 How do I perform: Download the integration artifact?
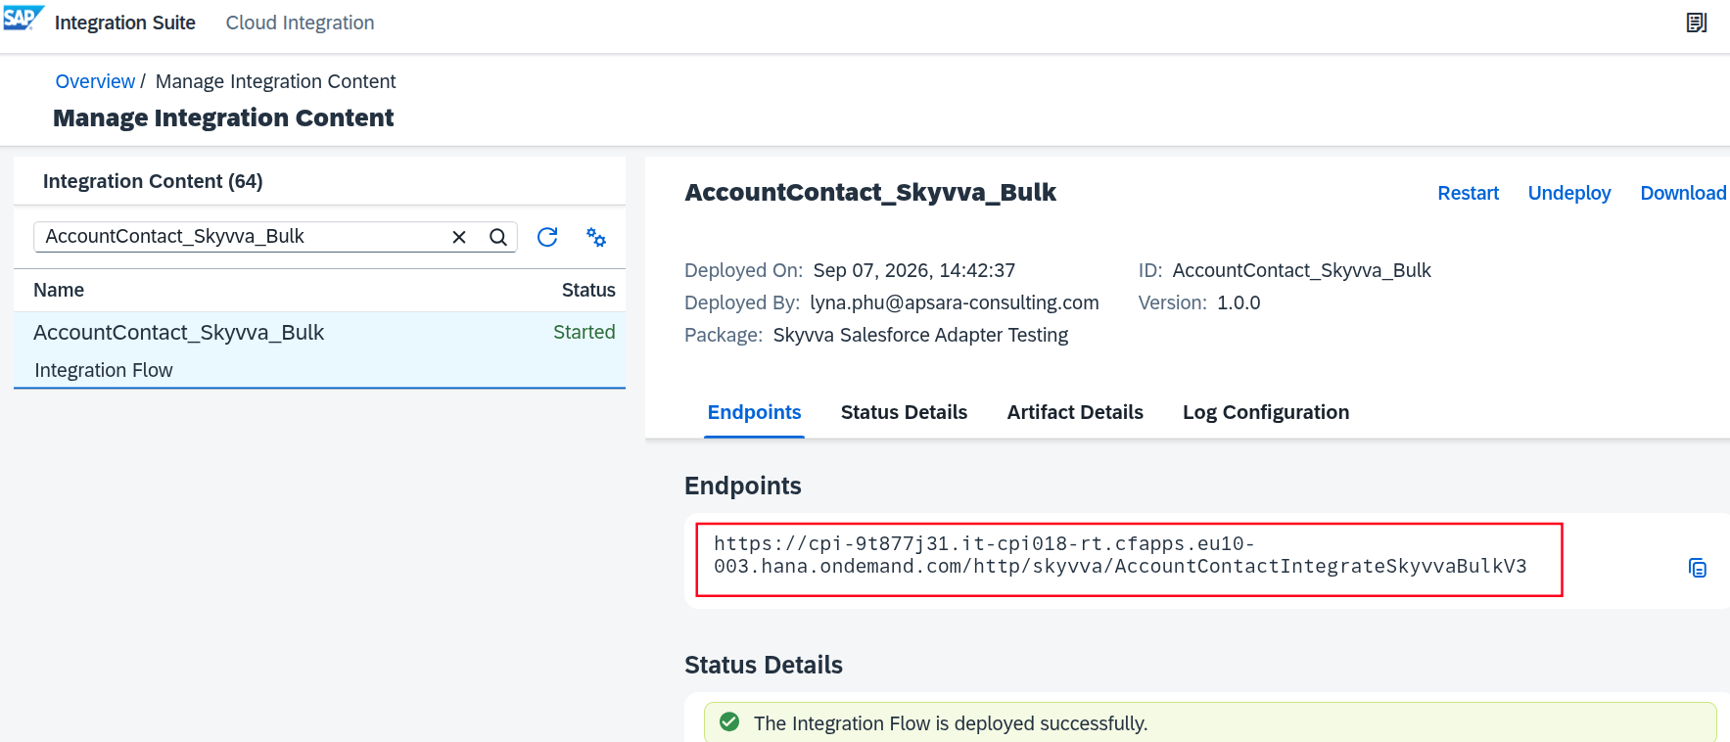click(x=1683, y=193)
